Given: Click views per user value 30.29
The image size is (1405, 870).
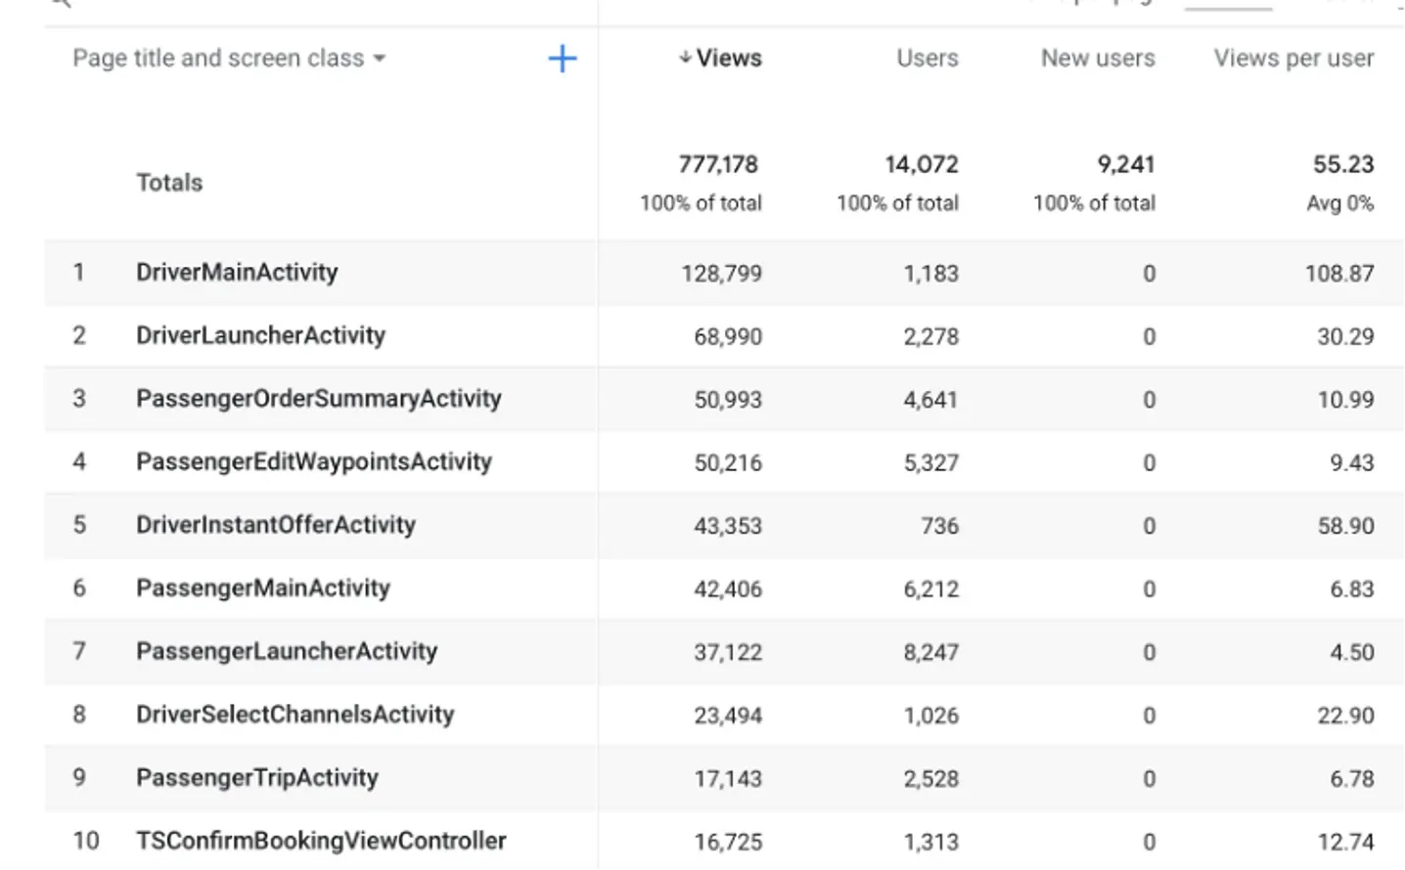Looking at the screenshot, I should 1345,336.
